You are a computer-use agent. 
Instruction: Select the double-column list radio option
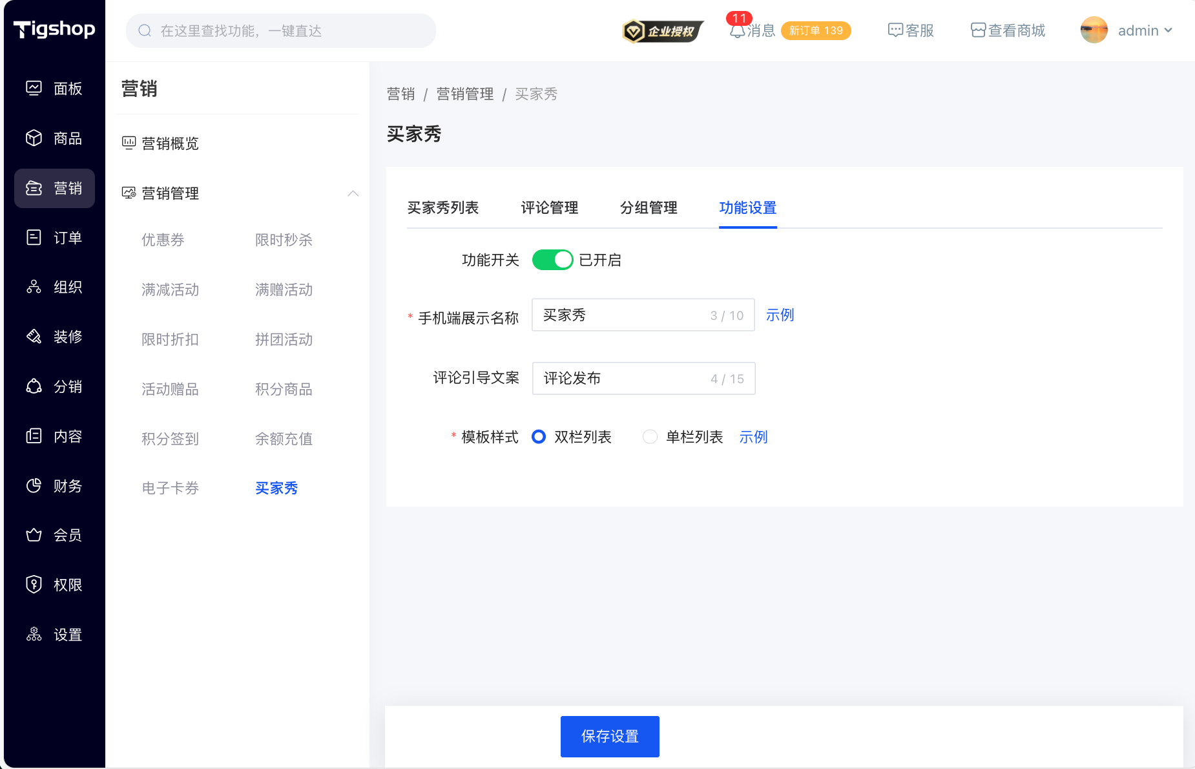tap(539, 437)
